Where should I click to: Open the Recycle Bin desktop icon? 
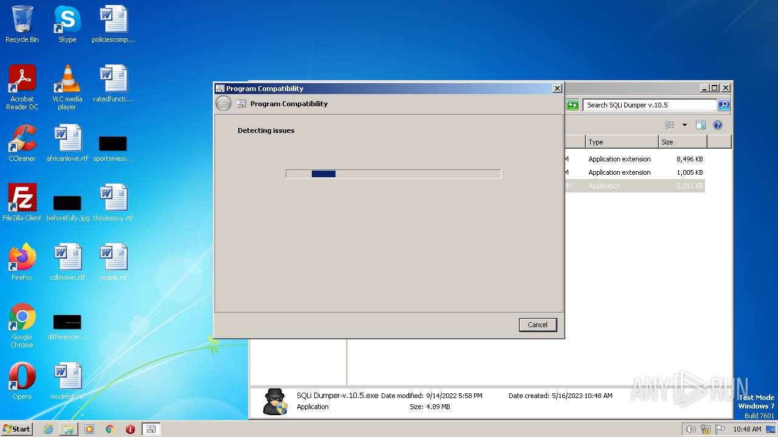point(22,24)
